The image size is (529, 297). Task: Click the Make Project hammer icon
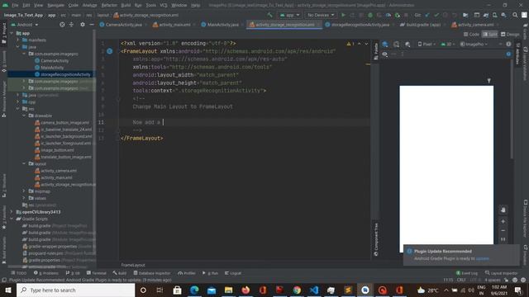[x=269, y=15]
